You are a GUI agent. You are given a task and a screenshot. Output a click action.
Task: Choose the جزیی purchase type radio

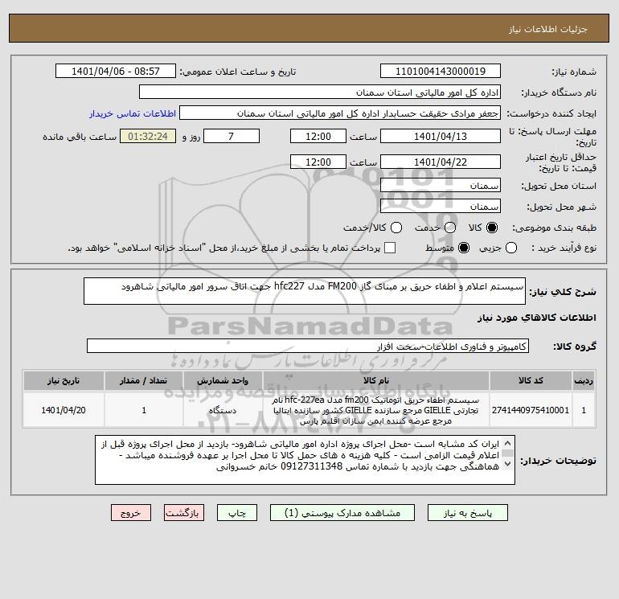click(x=511, y=248)
